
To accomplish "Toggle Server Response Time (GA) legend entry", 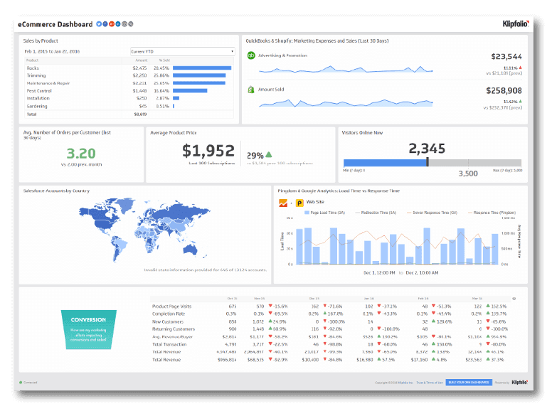I will tap(432, 213).
